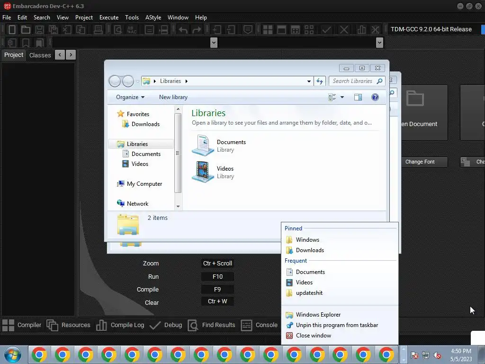Click the Save floppy disk toolbar icon
The image size is (485, 364).
(x=39, y=30)
